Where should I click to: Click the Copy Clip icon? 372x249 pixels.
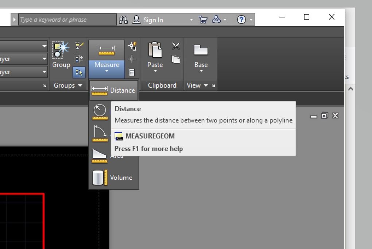(176, 59)
